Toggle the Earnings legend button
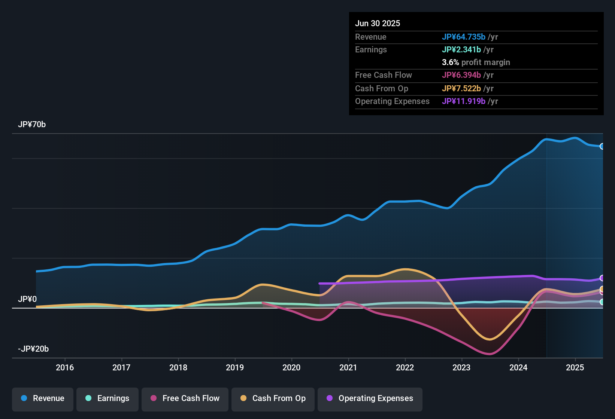615x419 pixels. pyautogui.click(x=107, y=398)
